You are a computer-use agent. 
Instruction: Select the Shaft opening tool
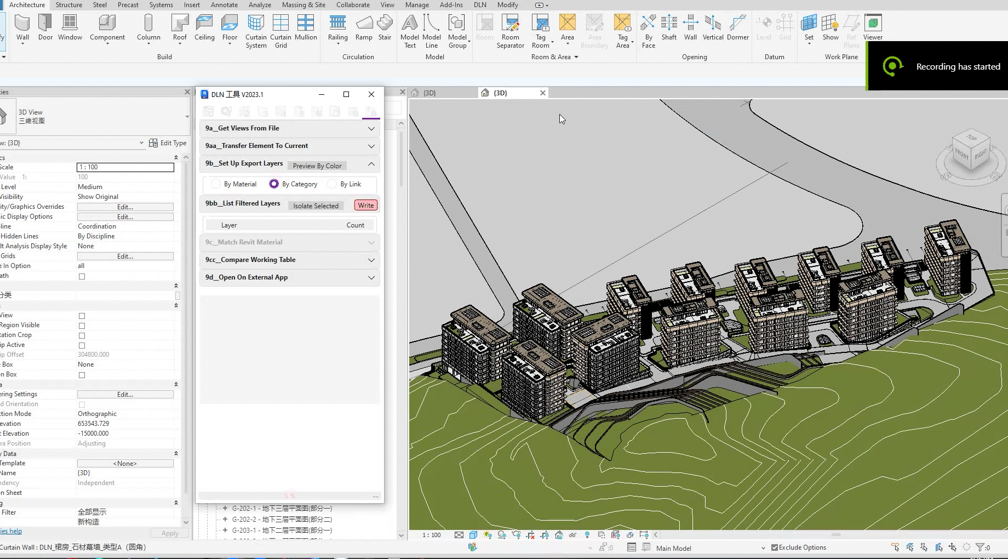point(669,28)
